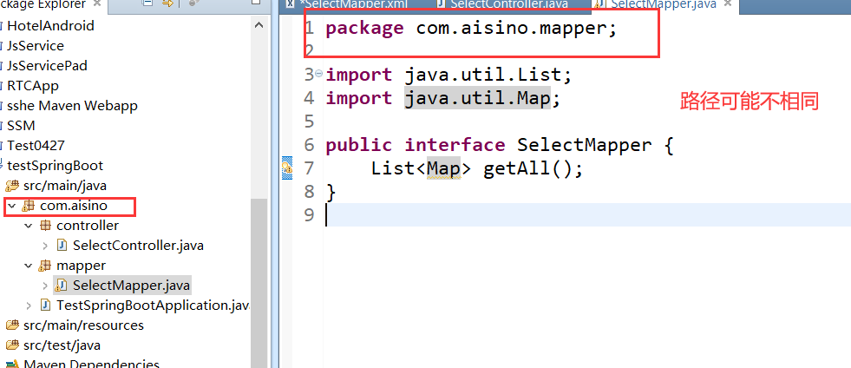The image size is (851, 368).
Task: Select the com.aisino package label
Action: click(74, 206)
